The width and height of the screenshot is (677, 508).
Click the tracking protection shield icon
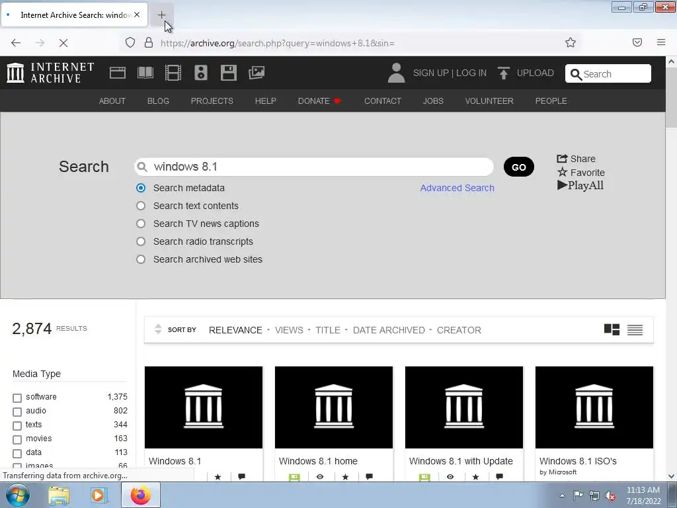coord(130,42)
